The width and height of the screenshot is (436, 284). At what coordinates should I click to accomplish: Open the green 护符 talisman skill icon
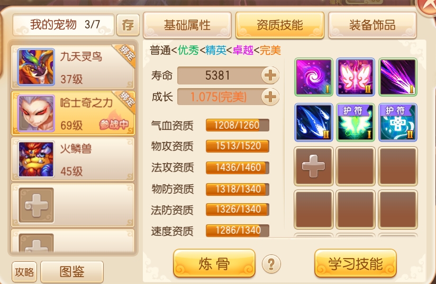(356, 122)
